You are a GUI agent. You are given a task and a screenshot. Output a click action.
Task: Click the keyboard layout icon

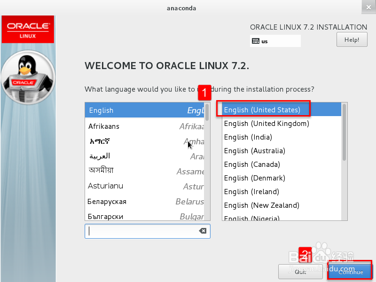[x=256, y=41]
